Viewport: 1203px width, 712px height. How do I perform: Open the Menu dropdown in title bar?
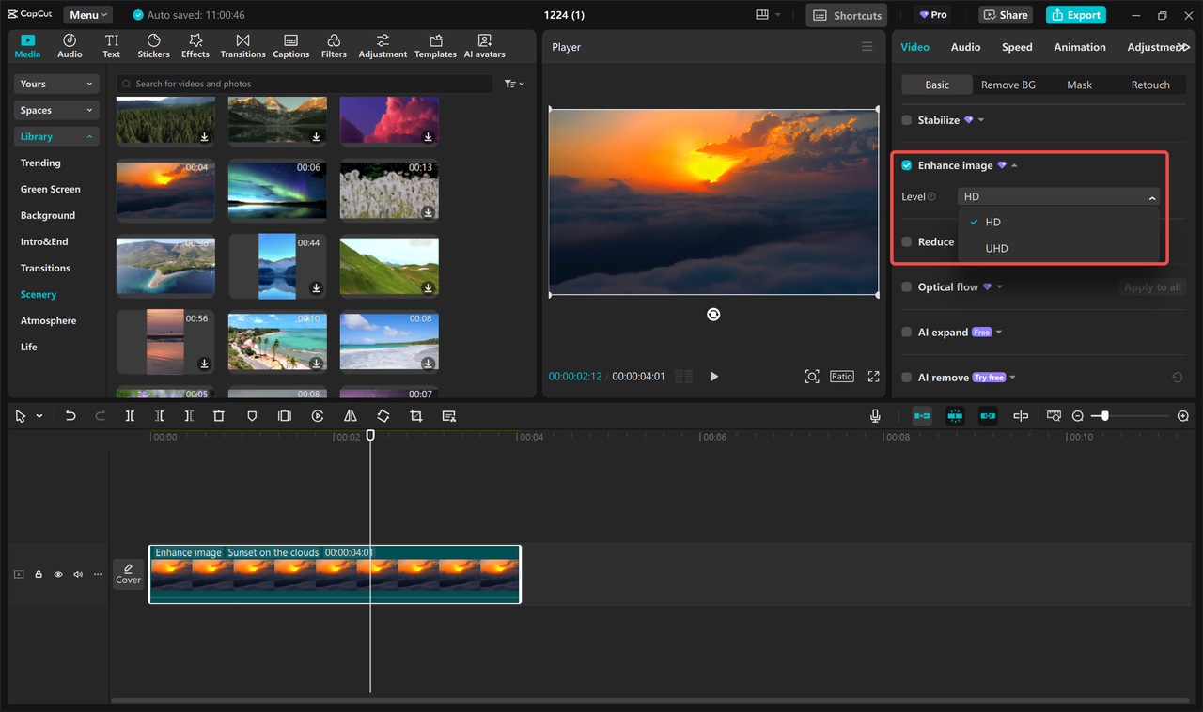coord(87,15)
